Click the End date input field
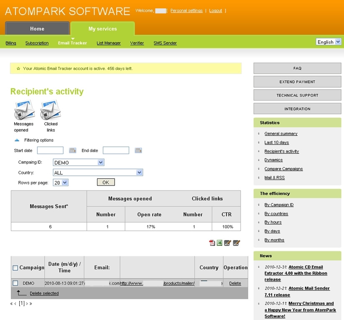 [116, 150]
